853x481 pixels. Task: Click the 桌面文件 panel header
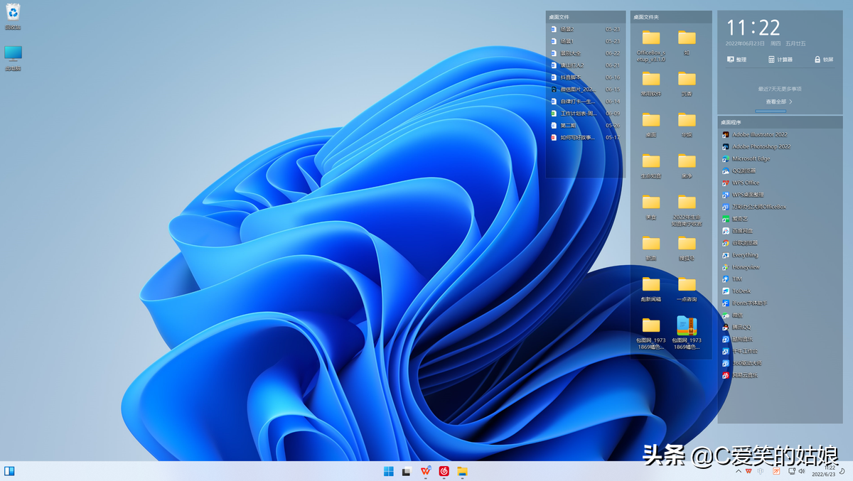(586, 16)
